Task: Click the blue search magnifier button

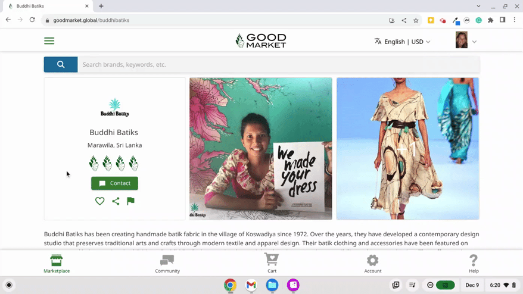Action: pyautogui.click(x=61, y=64)
